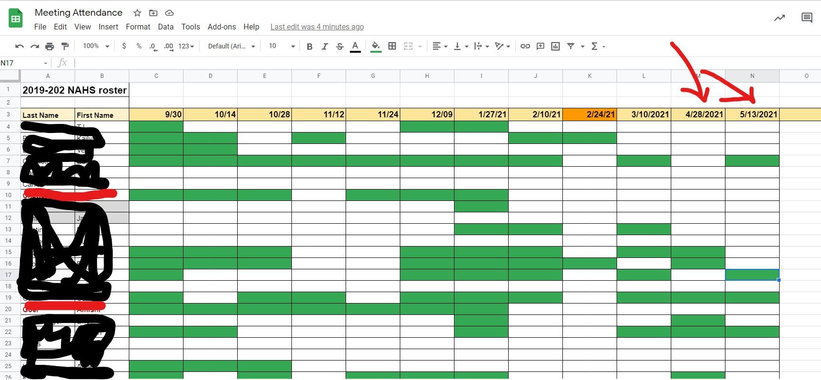Open the font size 10 dropdown
The image size is (821, 380).
point(282,46)
